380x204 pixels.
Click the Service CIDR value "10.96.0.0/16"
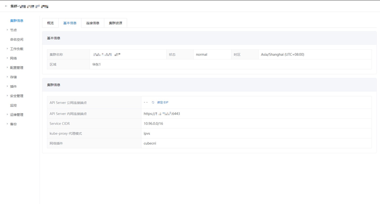click(x=153, y=123)
